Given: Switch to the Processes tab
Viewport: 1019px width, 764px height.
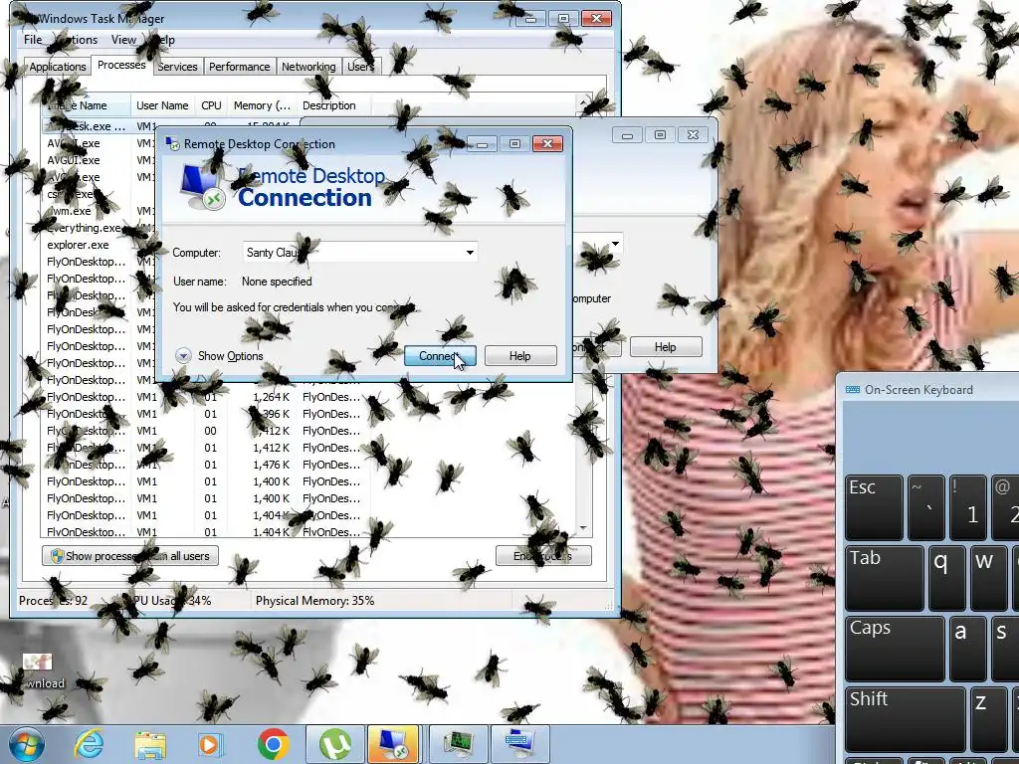Looking at the screenshot, I should point(121,65).
